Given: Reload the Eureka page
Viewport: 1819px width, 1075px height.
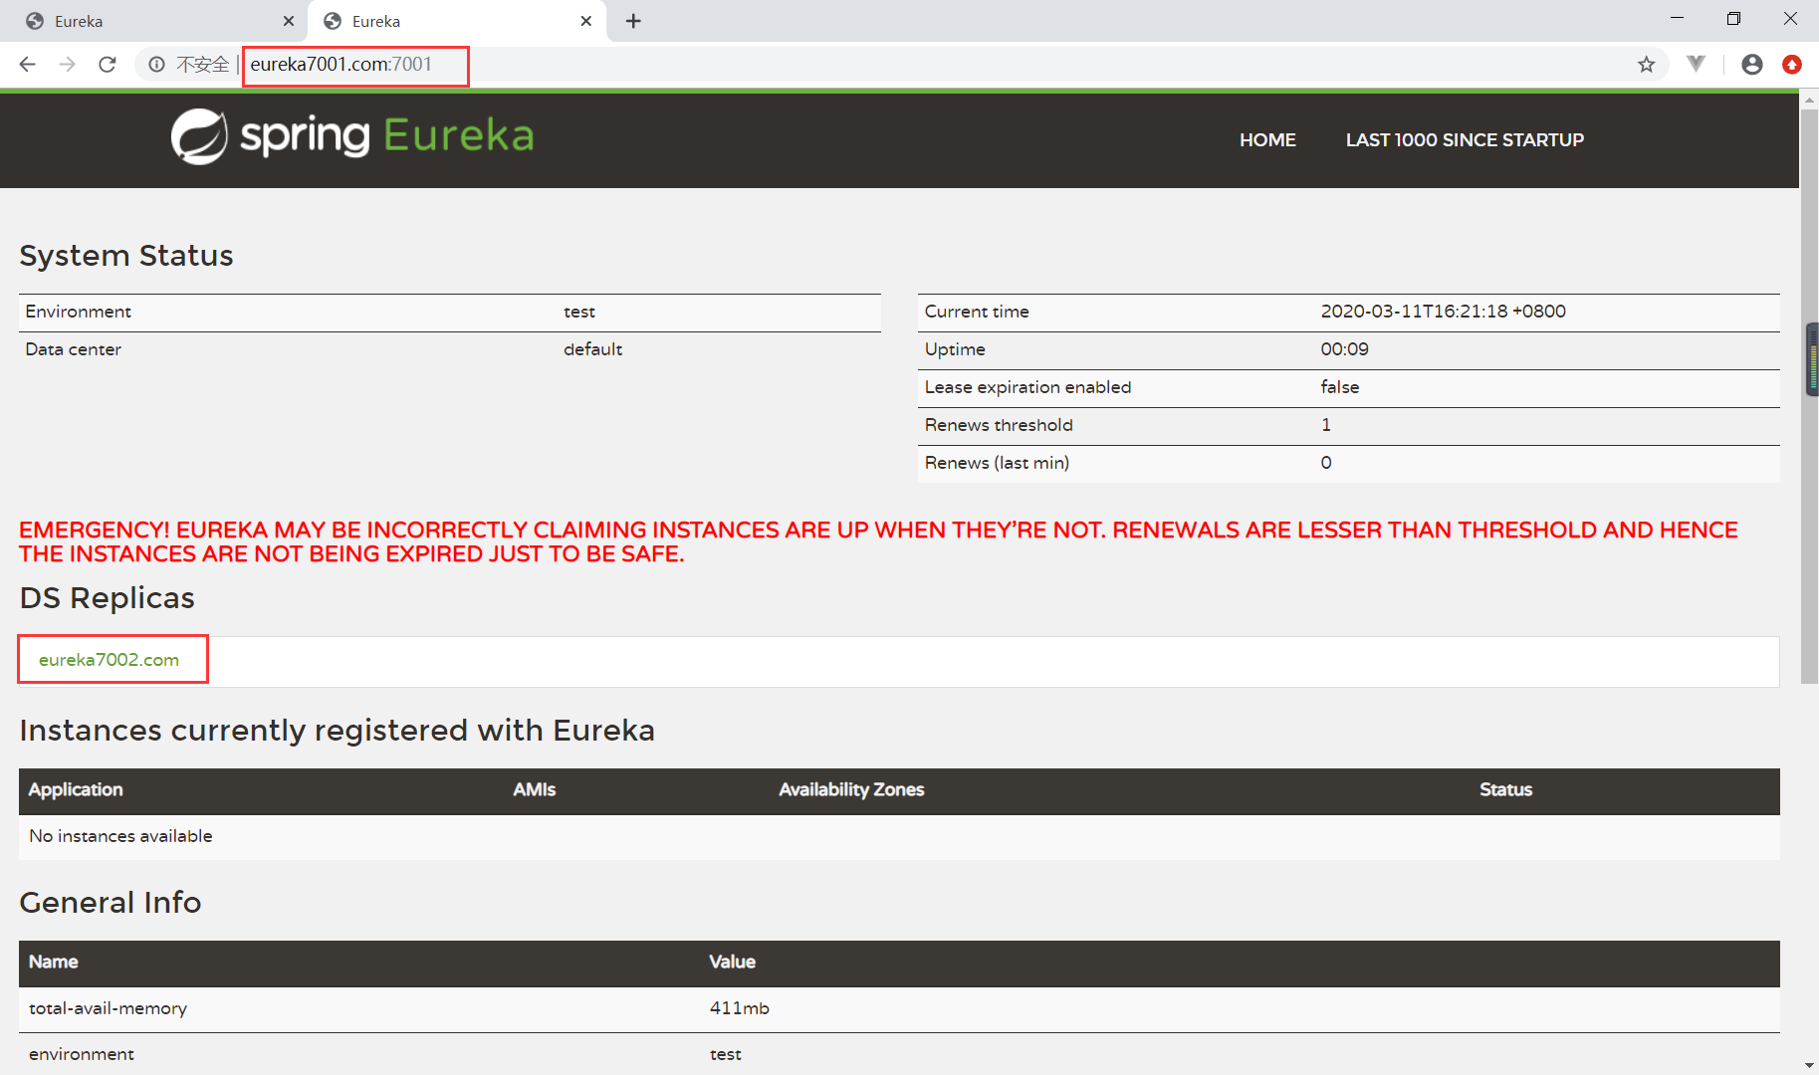Looking at the screenshot, I should click(x=108, y=65).
